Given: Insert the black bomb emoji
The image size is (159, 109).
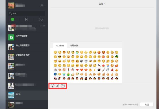Looking at the screenshot, I should [99, 70].
